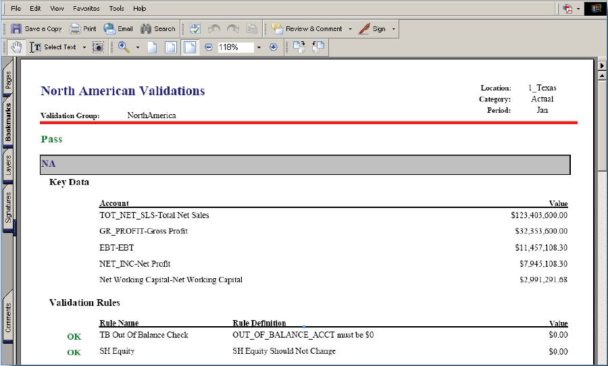Click the vertical scrollbar up arrow

pos(602,76)
